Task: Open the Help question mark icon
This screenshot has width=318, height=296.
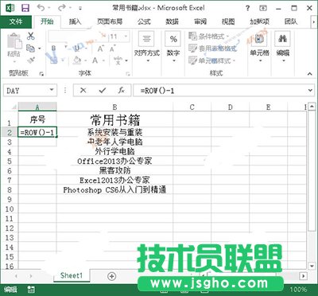Action: (247, 8)
